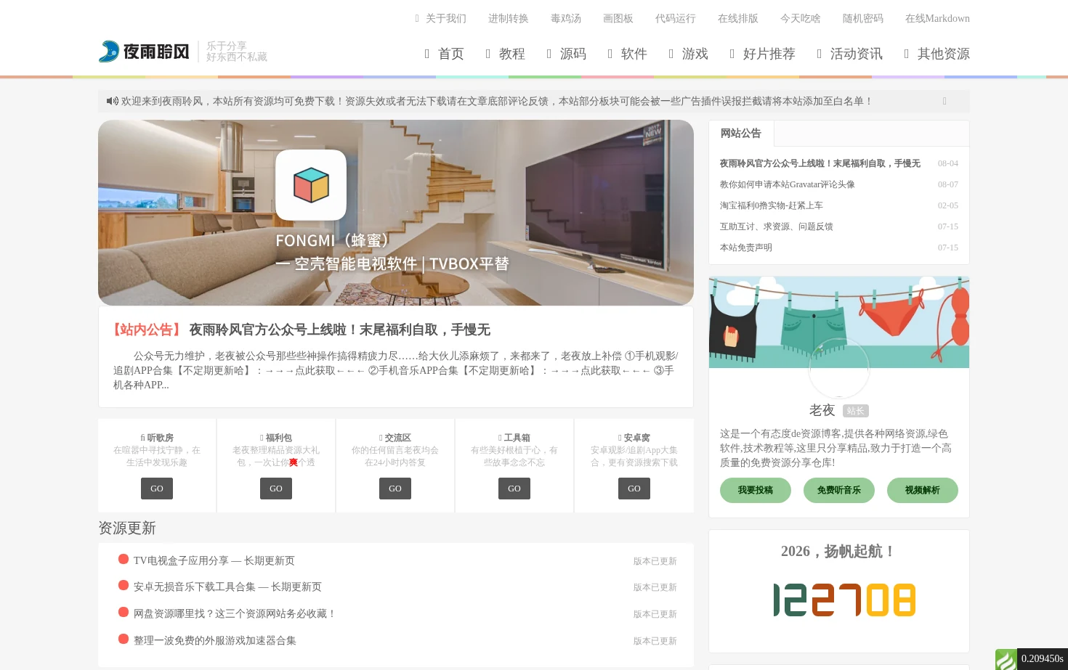Open the bold top announcement about 官方公众号
Screen dimensions: 1068x670
[820, 163]
